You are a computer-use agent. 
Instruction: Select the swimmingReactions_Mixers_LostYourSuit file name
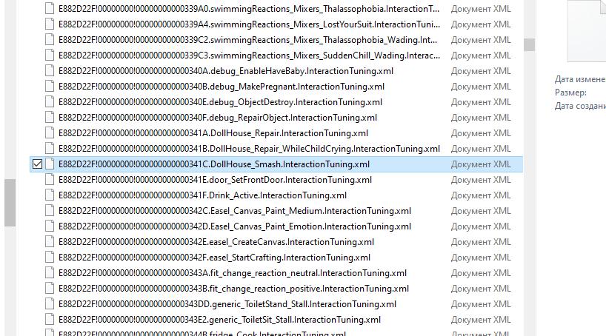[248, 24]
